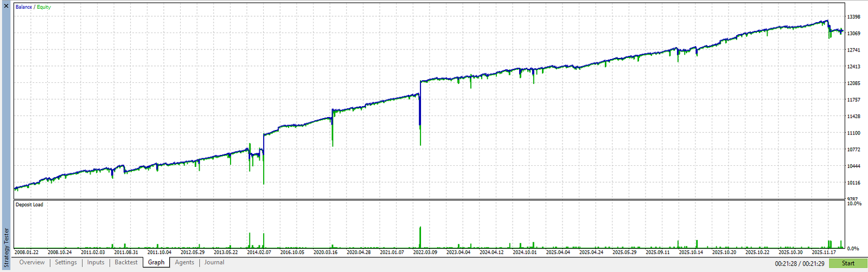This screenshot has width=868, height=272.
Task: Click the 13398 value on the price scale
Action: 853,17
